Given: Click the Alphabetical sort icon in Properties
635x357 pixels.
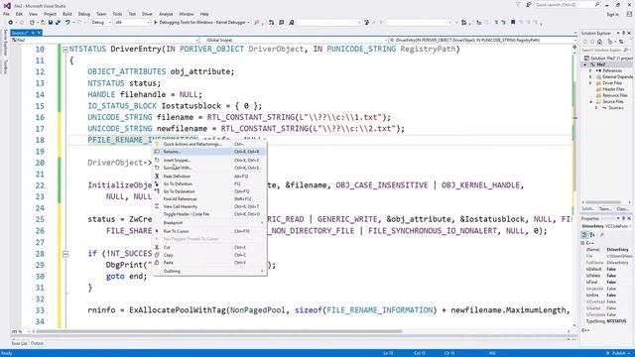Looking at the screenshot, I should [x=591, y=235].
